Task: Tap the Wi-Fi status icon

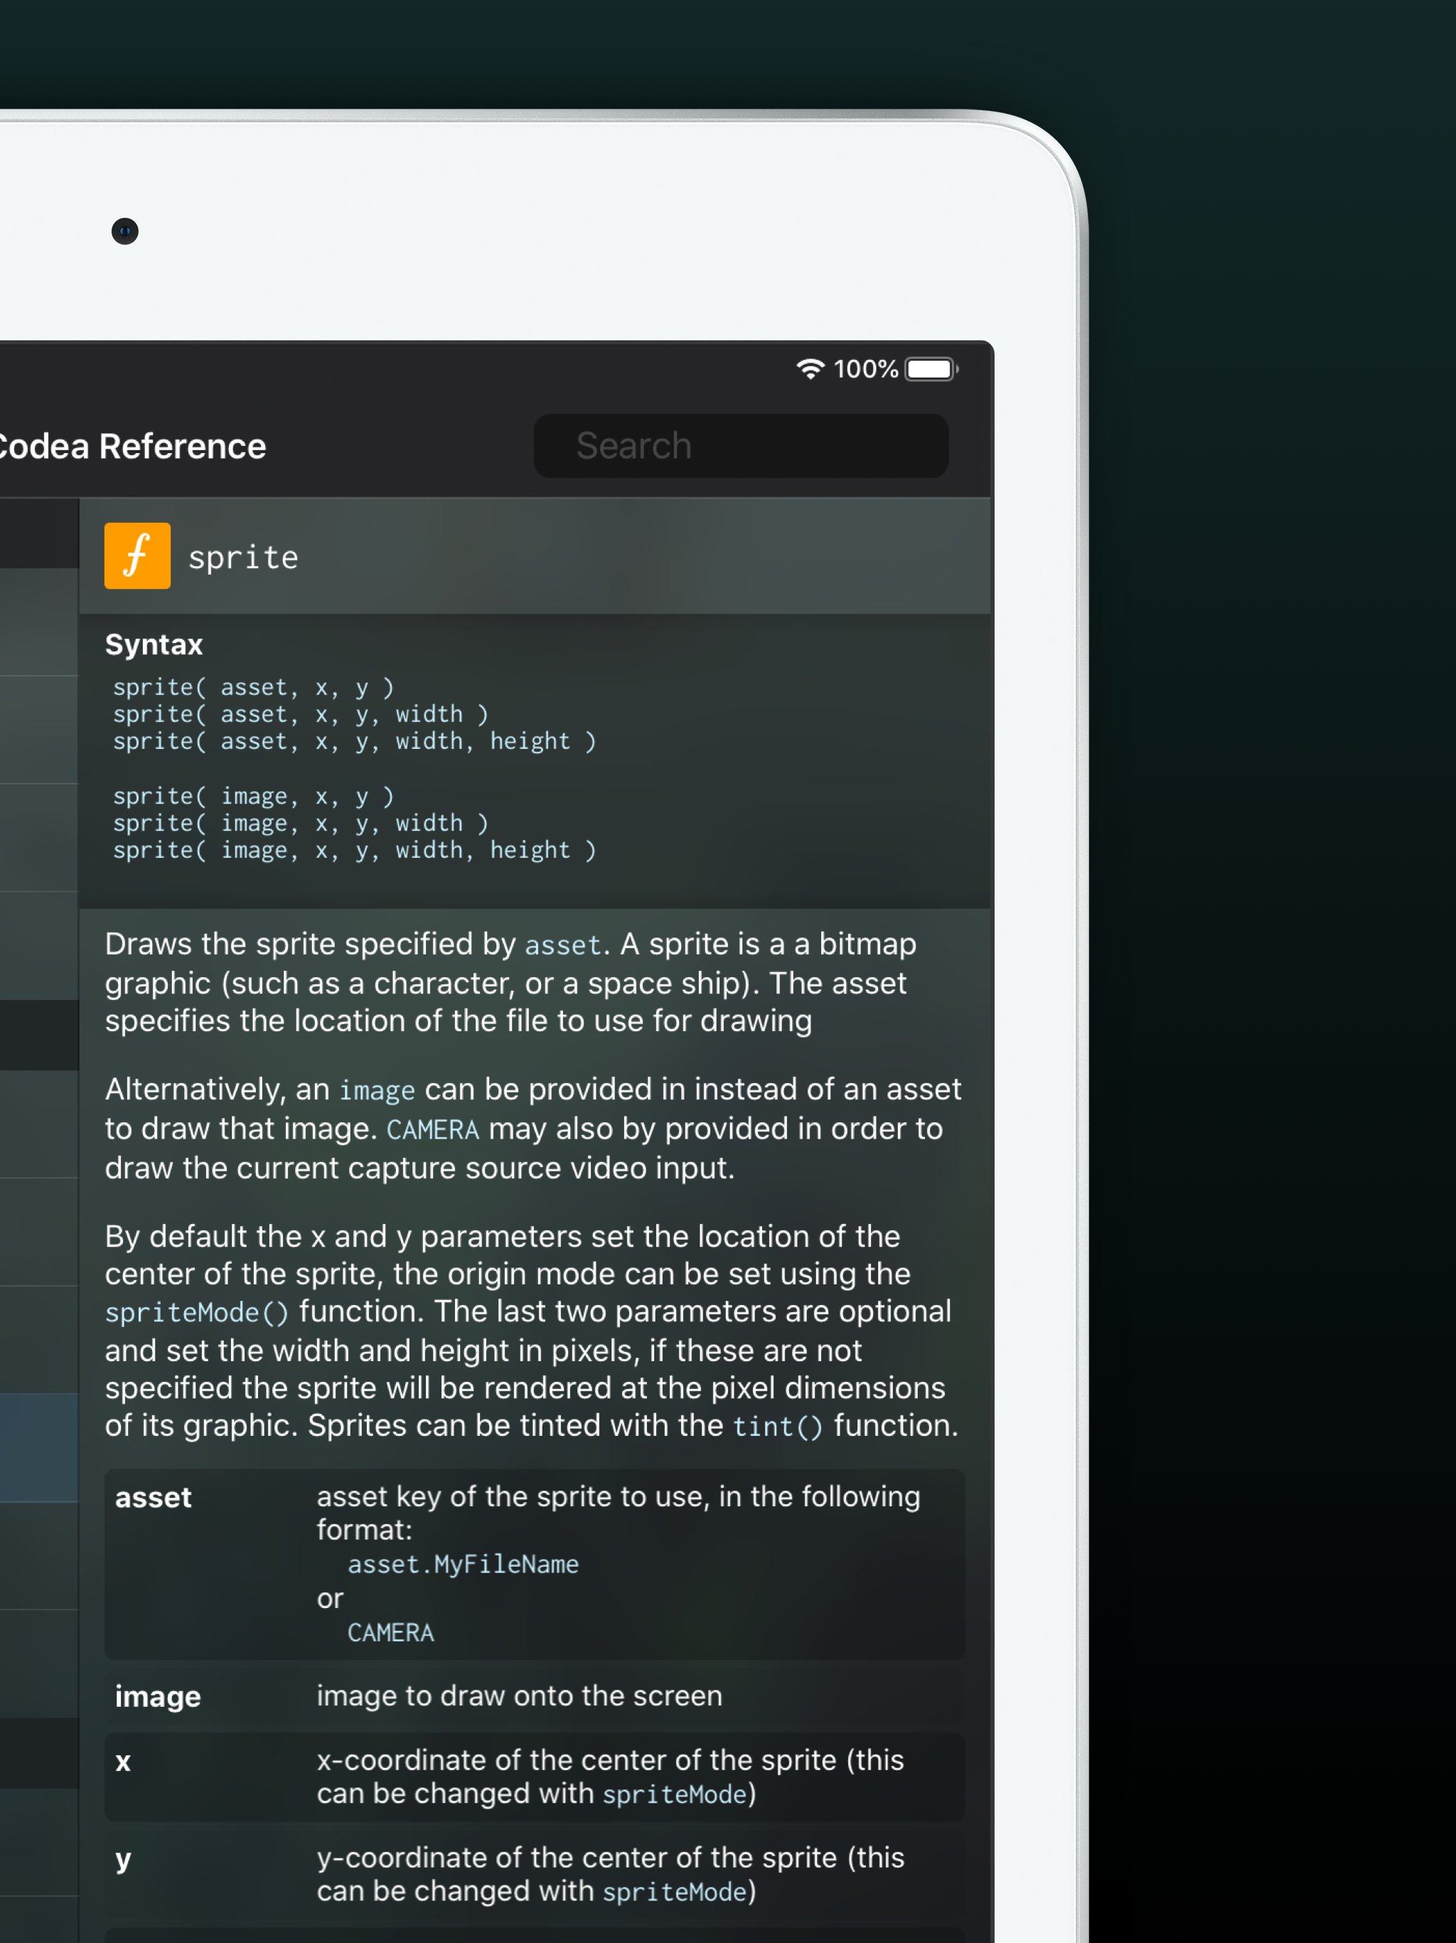Action: tap(810, 369)
